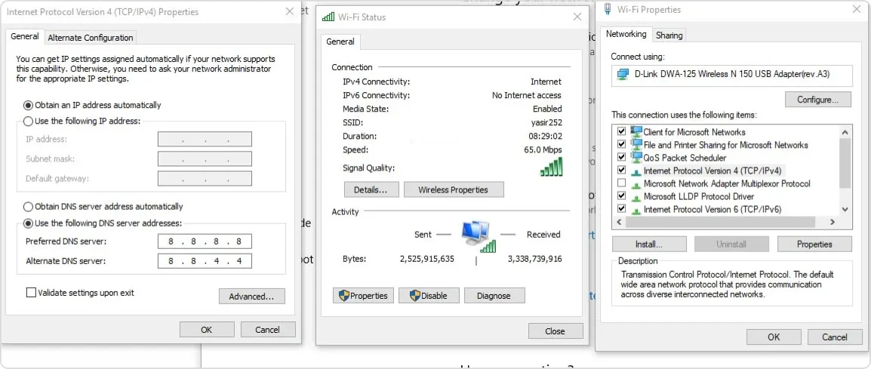Click the File and Printer Sharing icon
The width and height of the screenshot is (871, 369).
636,144
